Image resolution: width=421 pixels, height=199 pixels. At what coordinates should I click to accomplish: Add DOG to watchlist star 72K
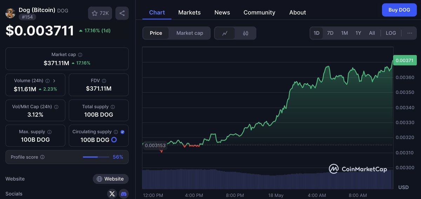100,13
